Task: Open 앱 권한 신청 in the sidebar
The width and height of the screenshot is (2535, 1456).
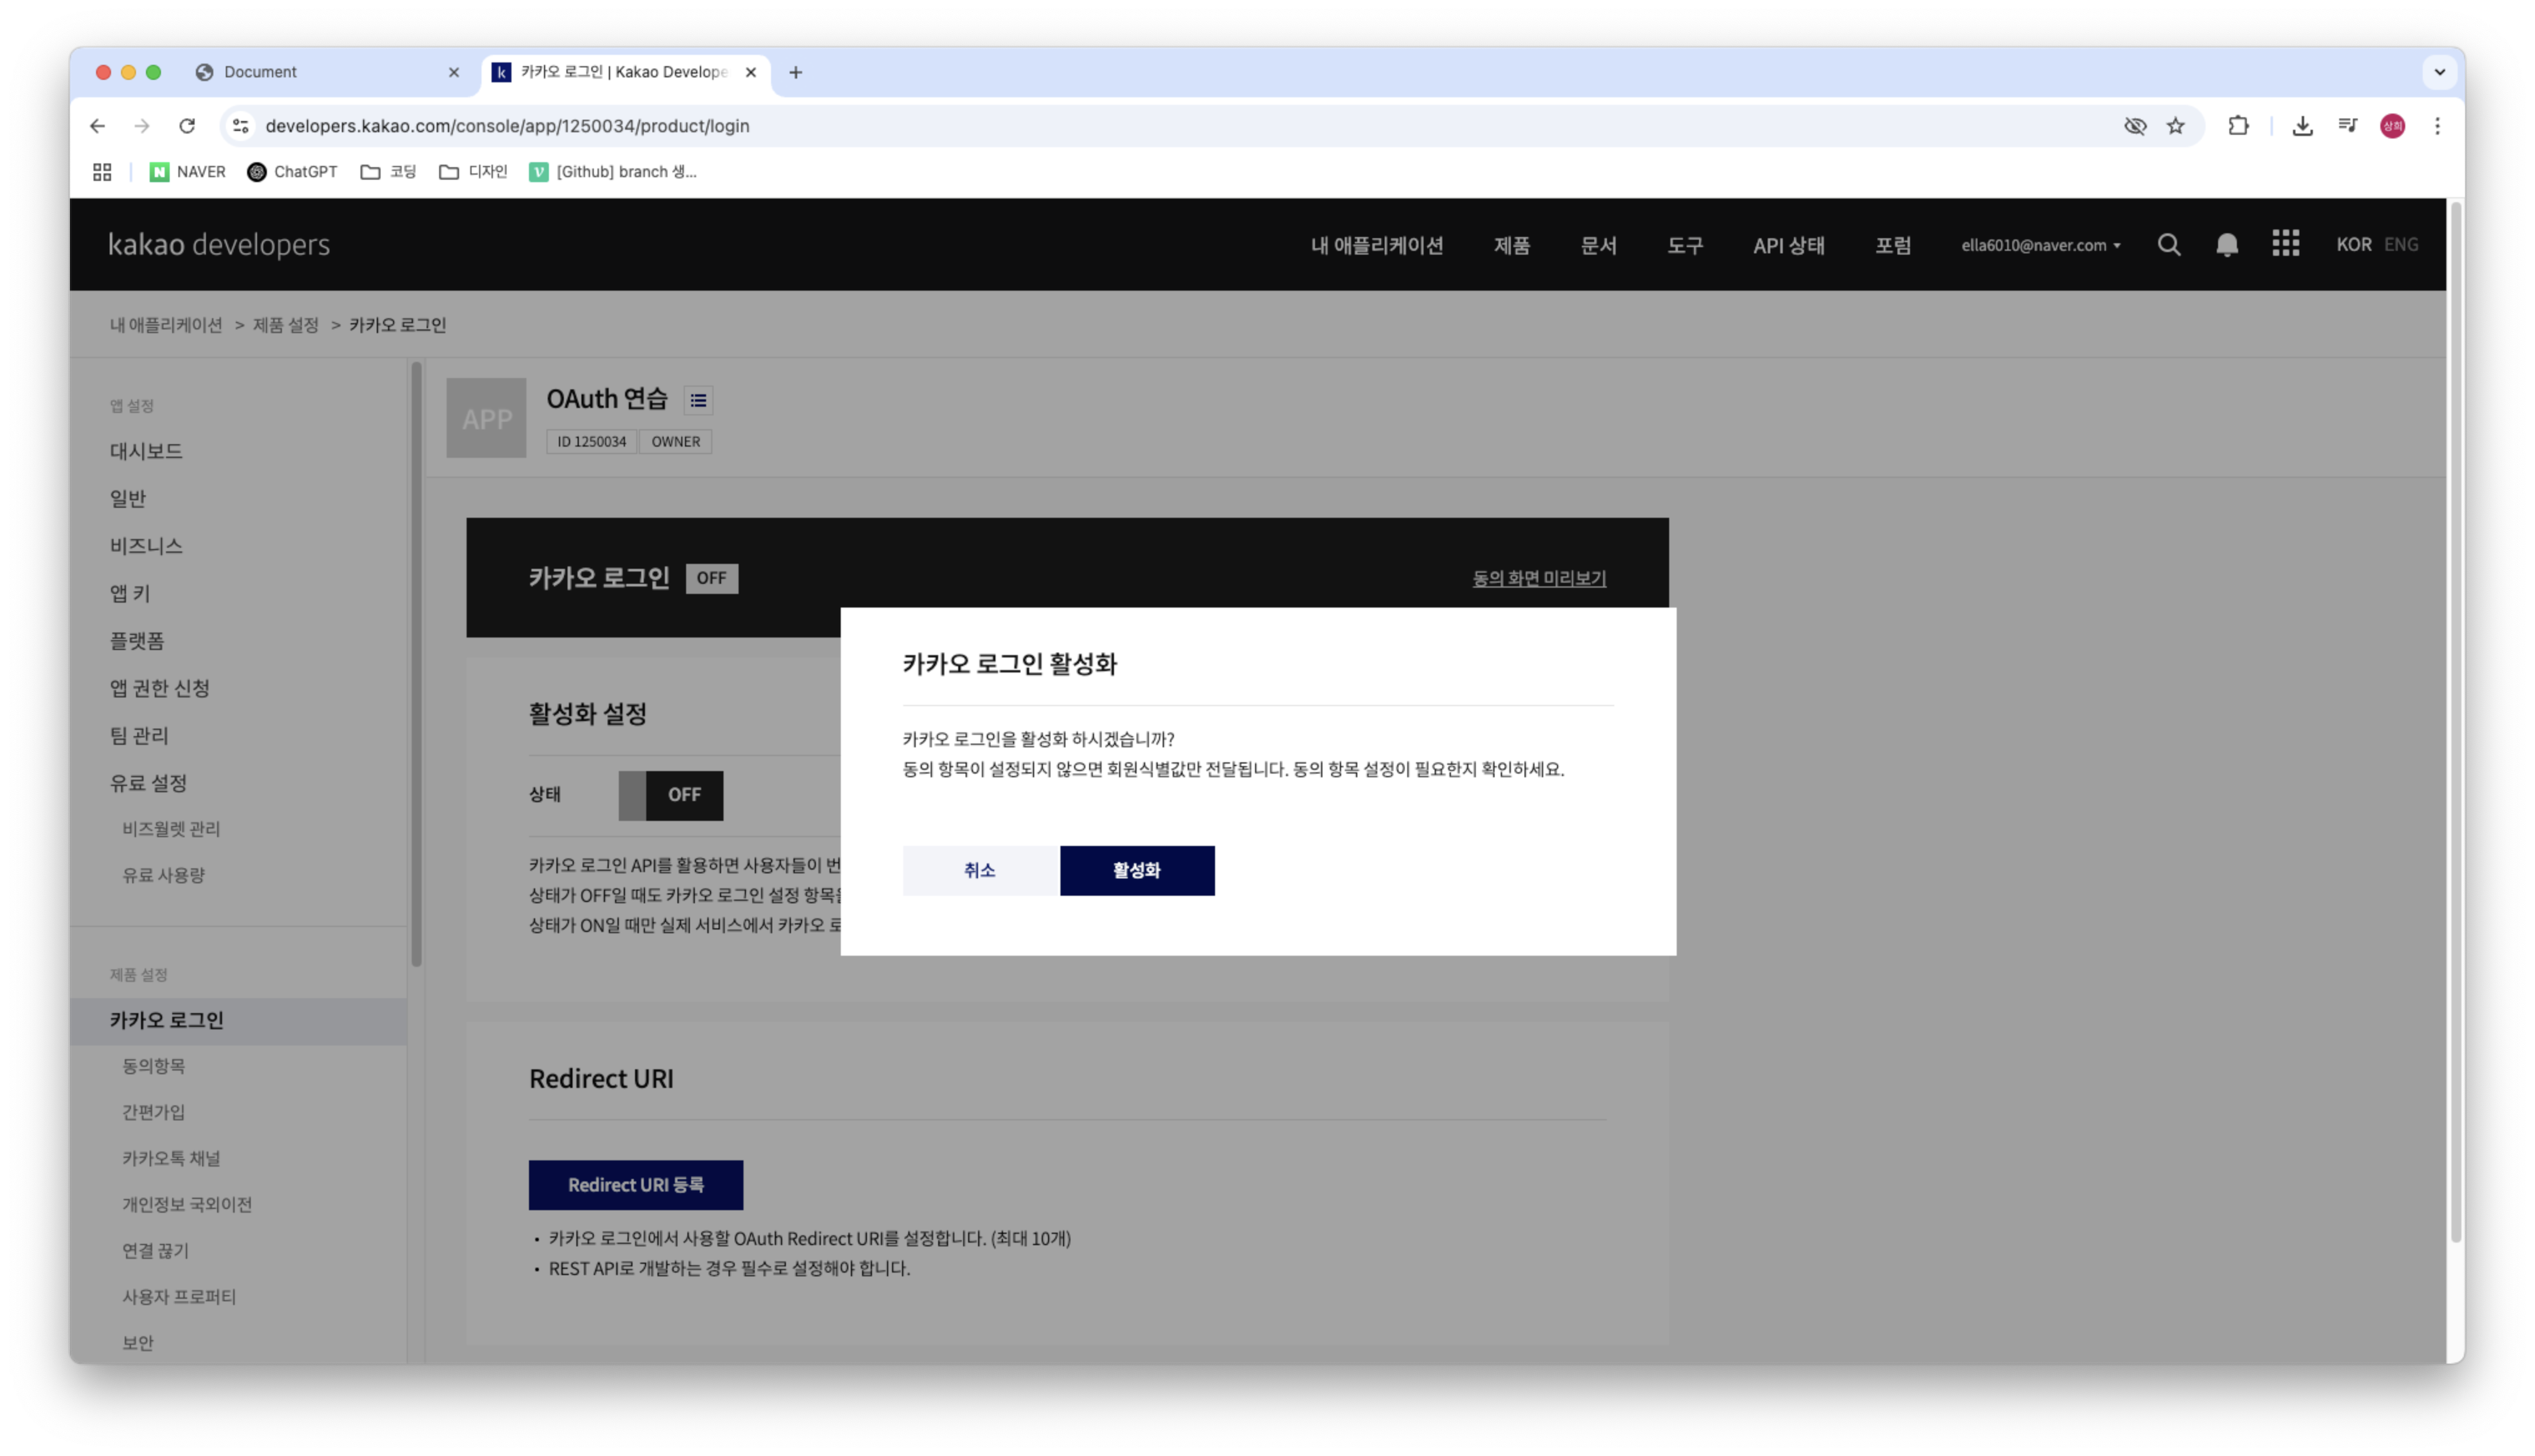Action: 160,688
